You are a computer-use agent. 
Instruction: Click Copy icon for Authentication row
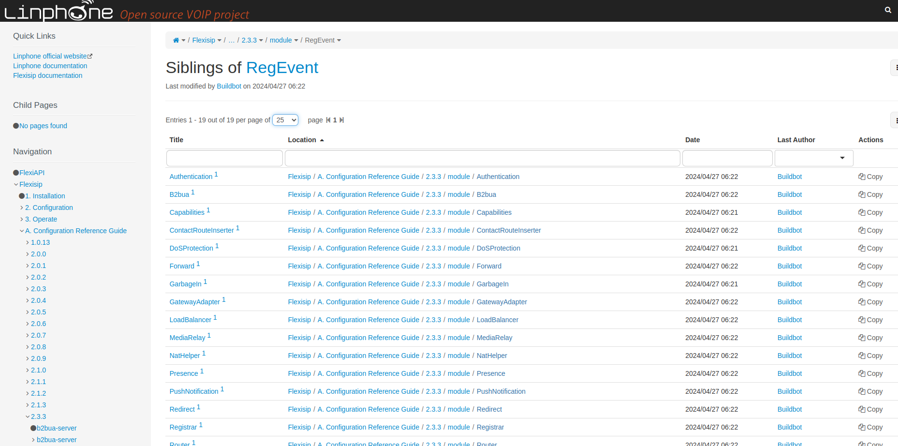pos(861,177)
